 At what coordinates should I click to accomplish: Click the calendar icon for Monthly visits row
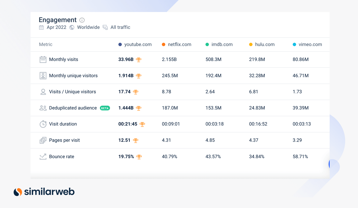(x=43, y=59)
